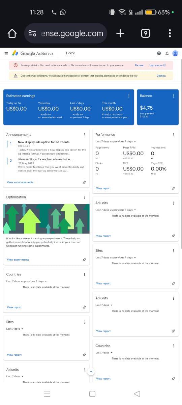The width and height of the screenshot is (182, 405).
Task: Pin the left Countries card
Action: click(x=84, y=307)
